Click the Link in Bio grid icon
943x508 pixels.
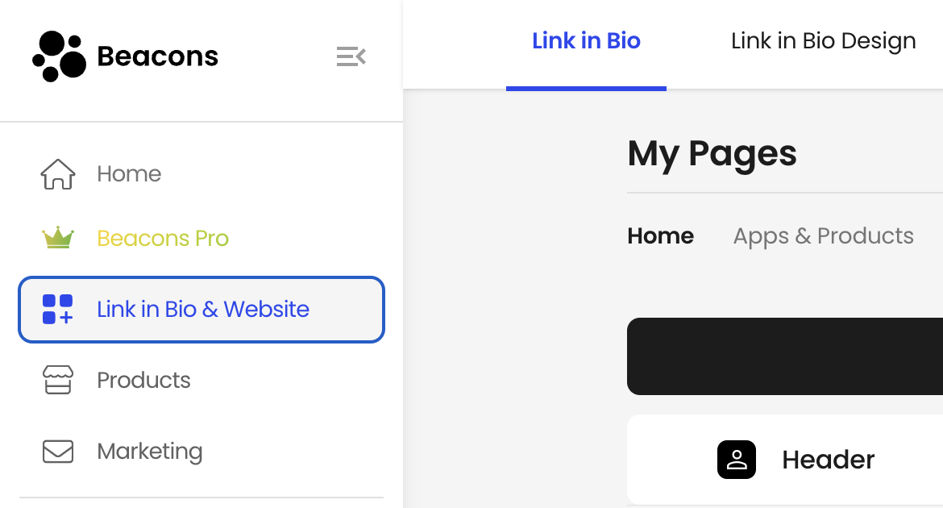(x=58, y=310)
